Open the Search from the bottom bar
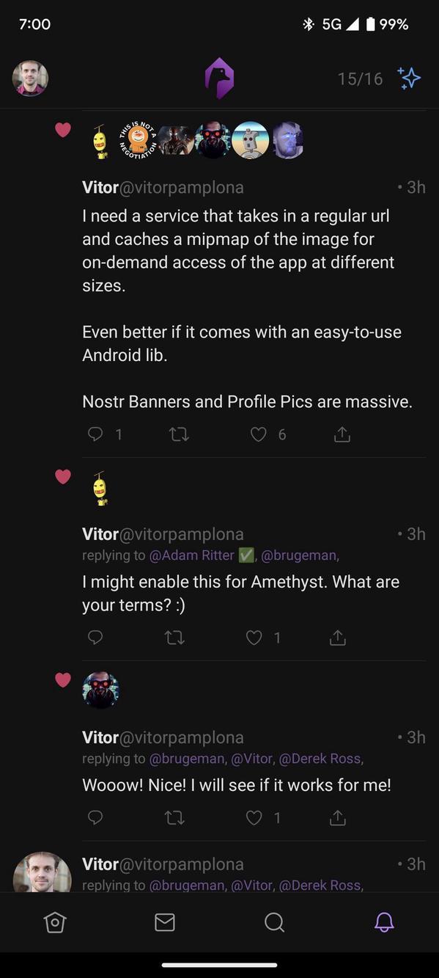 pos(274,922)
